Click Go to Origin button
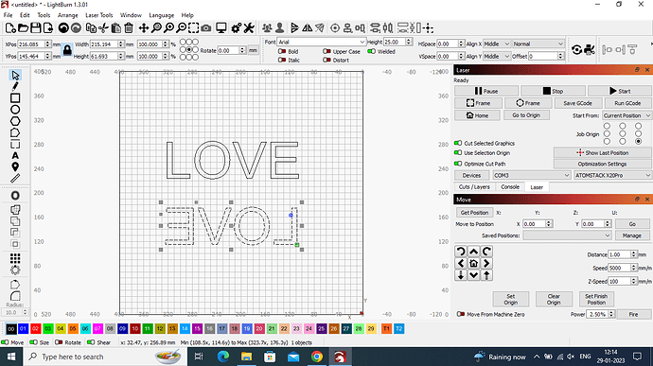 pos(526,115)
